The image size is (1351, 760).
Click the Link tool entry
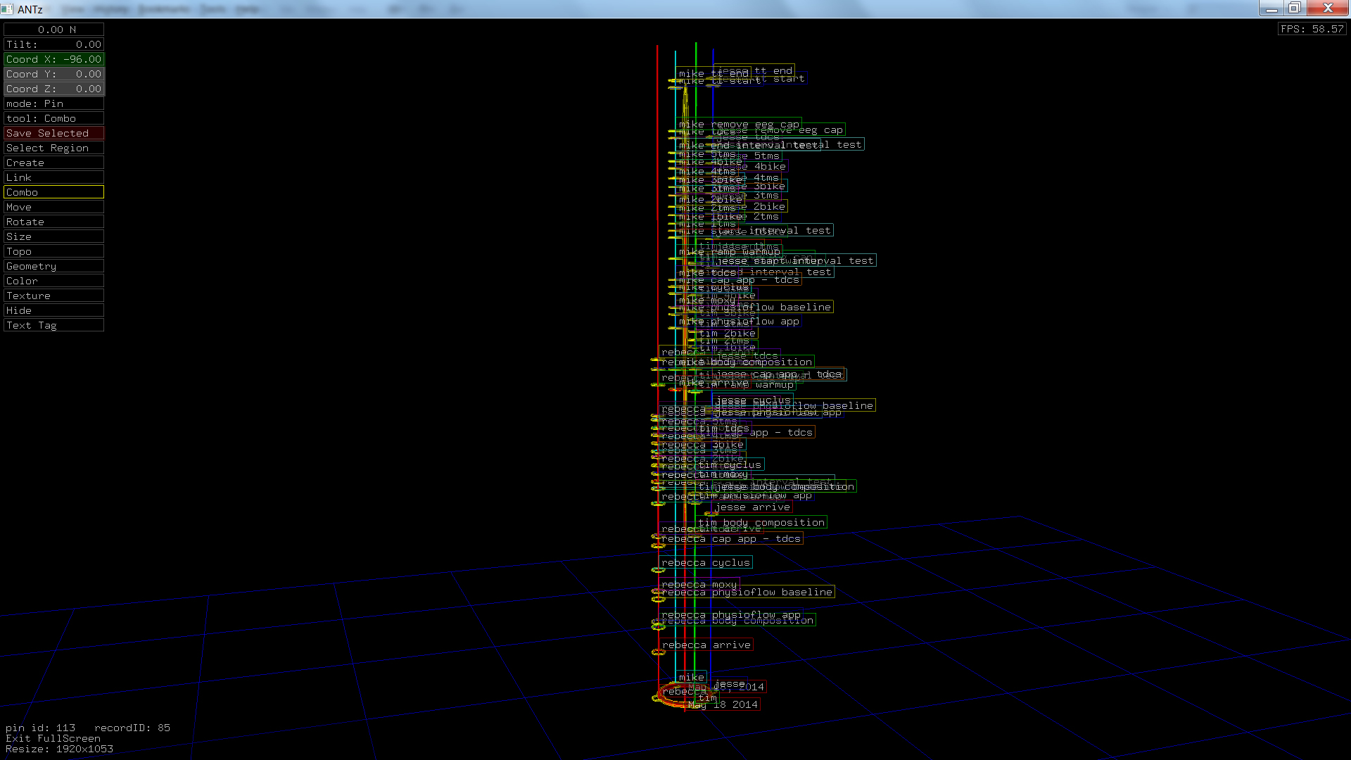(53, 177)
